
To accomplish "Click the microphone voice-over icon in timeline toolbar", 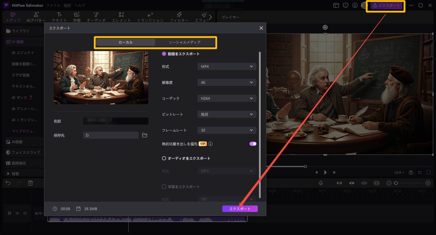I will [x=320, y=183].
